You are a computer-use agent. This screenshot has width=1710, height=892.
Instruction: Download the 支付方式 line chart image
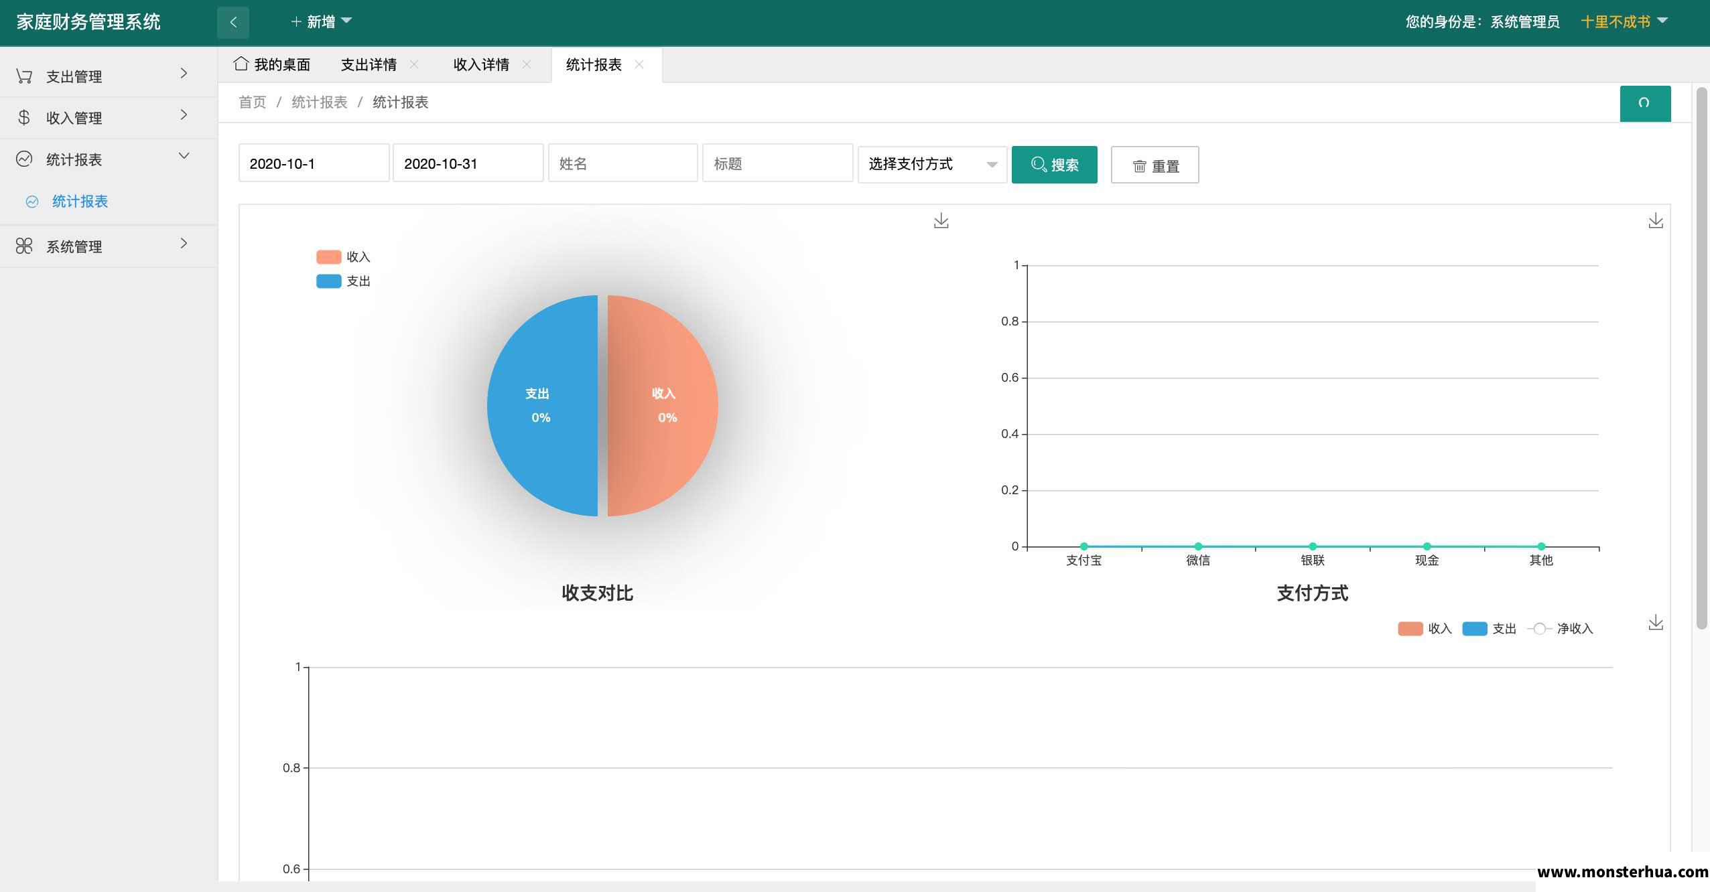[1656, 221]
